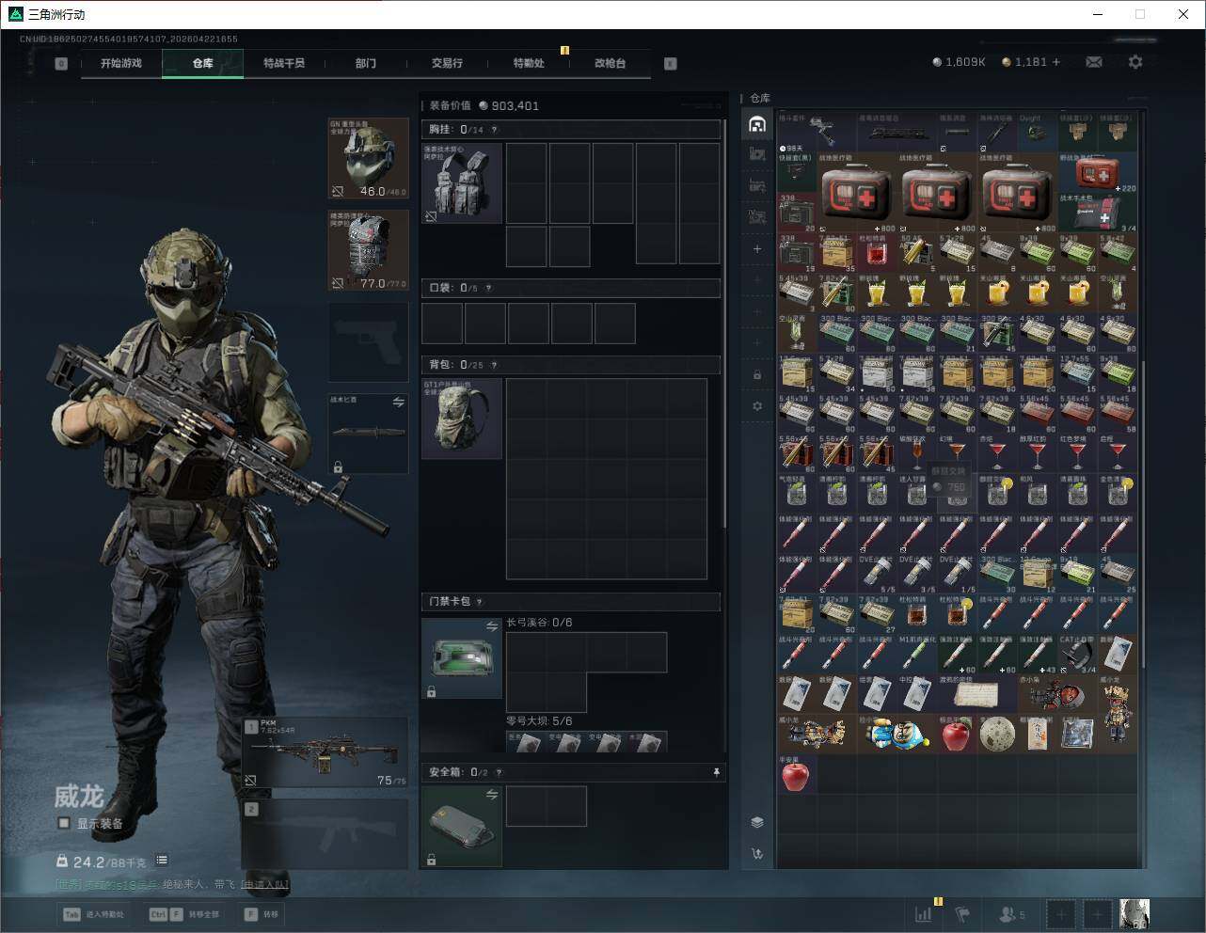Click the 零号大坝: 5/6 label
The image size is (1206, 933).
click(539, 721)
